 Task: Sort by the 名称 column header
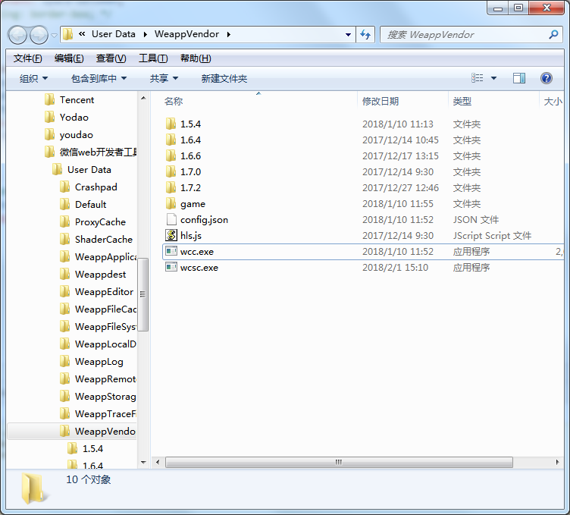coord(174,102)
